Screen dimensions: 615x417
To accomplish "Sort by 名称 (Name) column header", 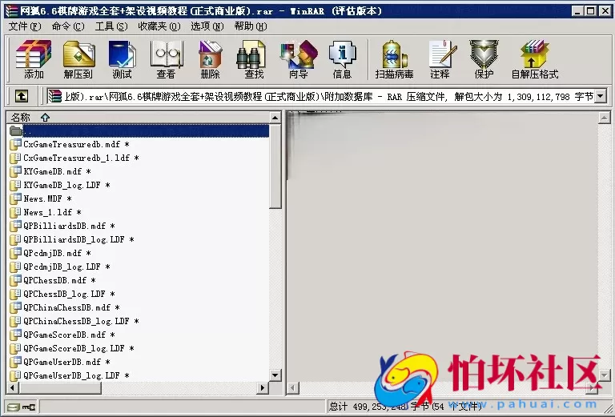I will tap(21, 117).
